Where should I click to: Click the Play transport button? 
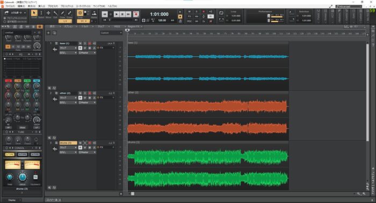coord(117,14)
